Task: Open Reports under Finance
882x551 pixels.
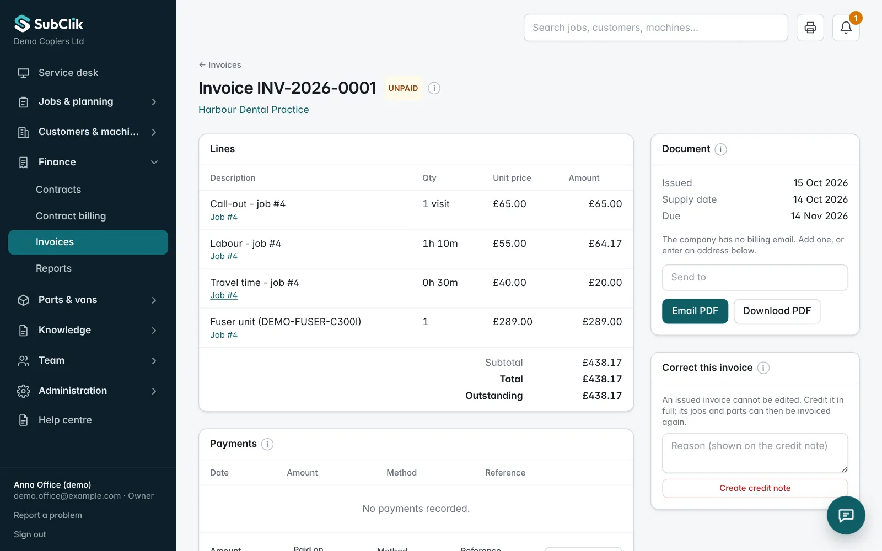Action: coord(88,268)
